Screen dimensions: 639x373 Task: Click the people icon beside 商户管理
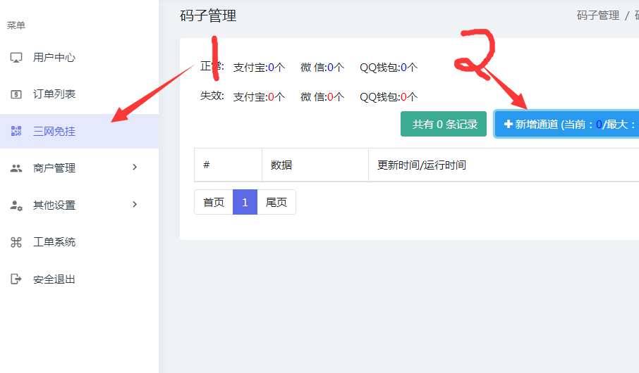click(16, 168)
